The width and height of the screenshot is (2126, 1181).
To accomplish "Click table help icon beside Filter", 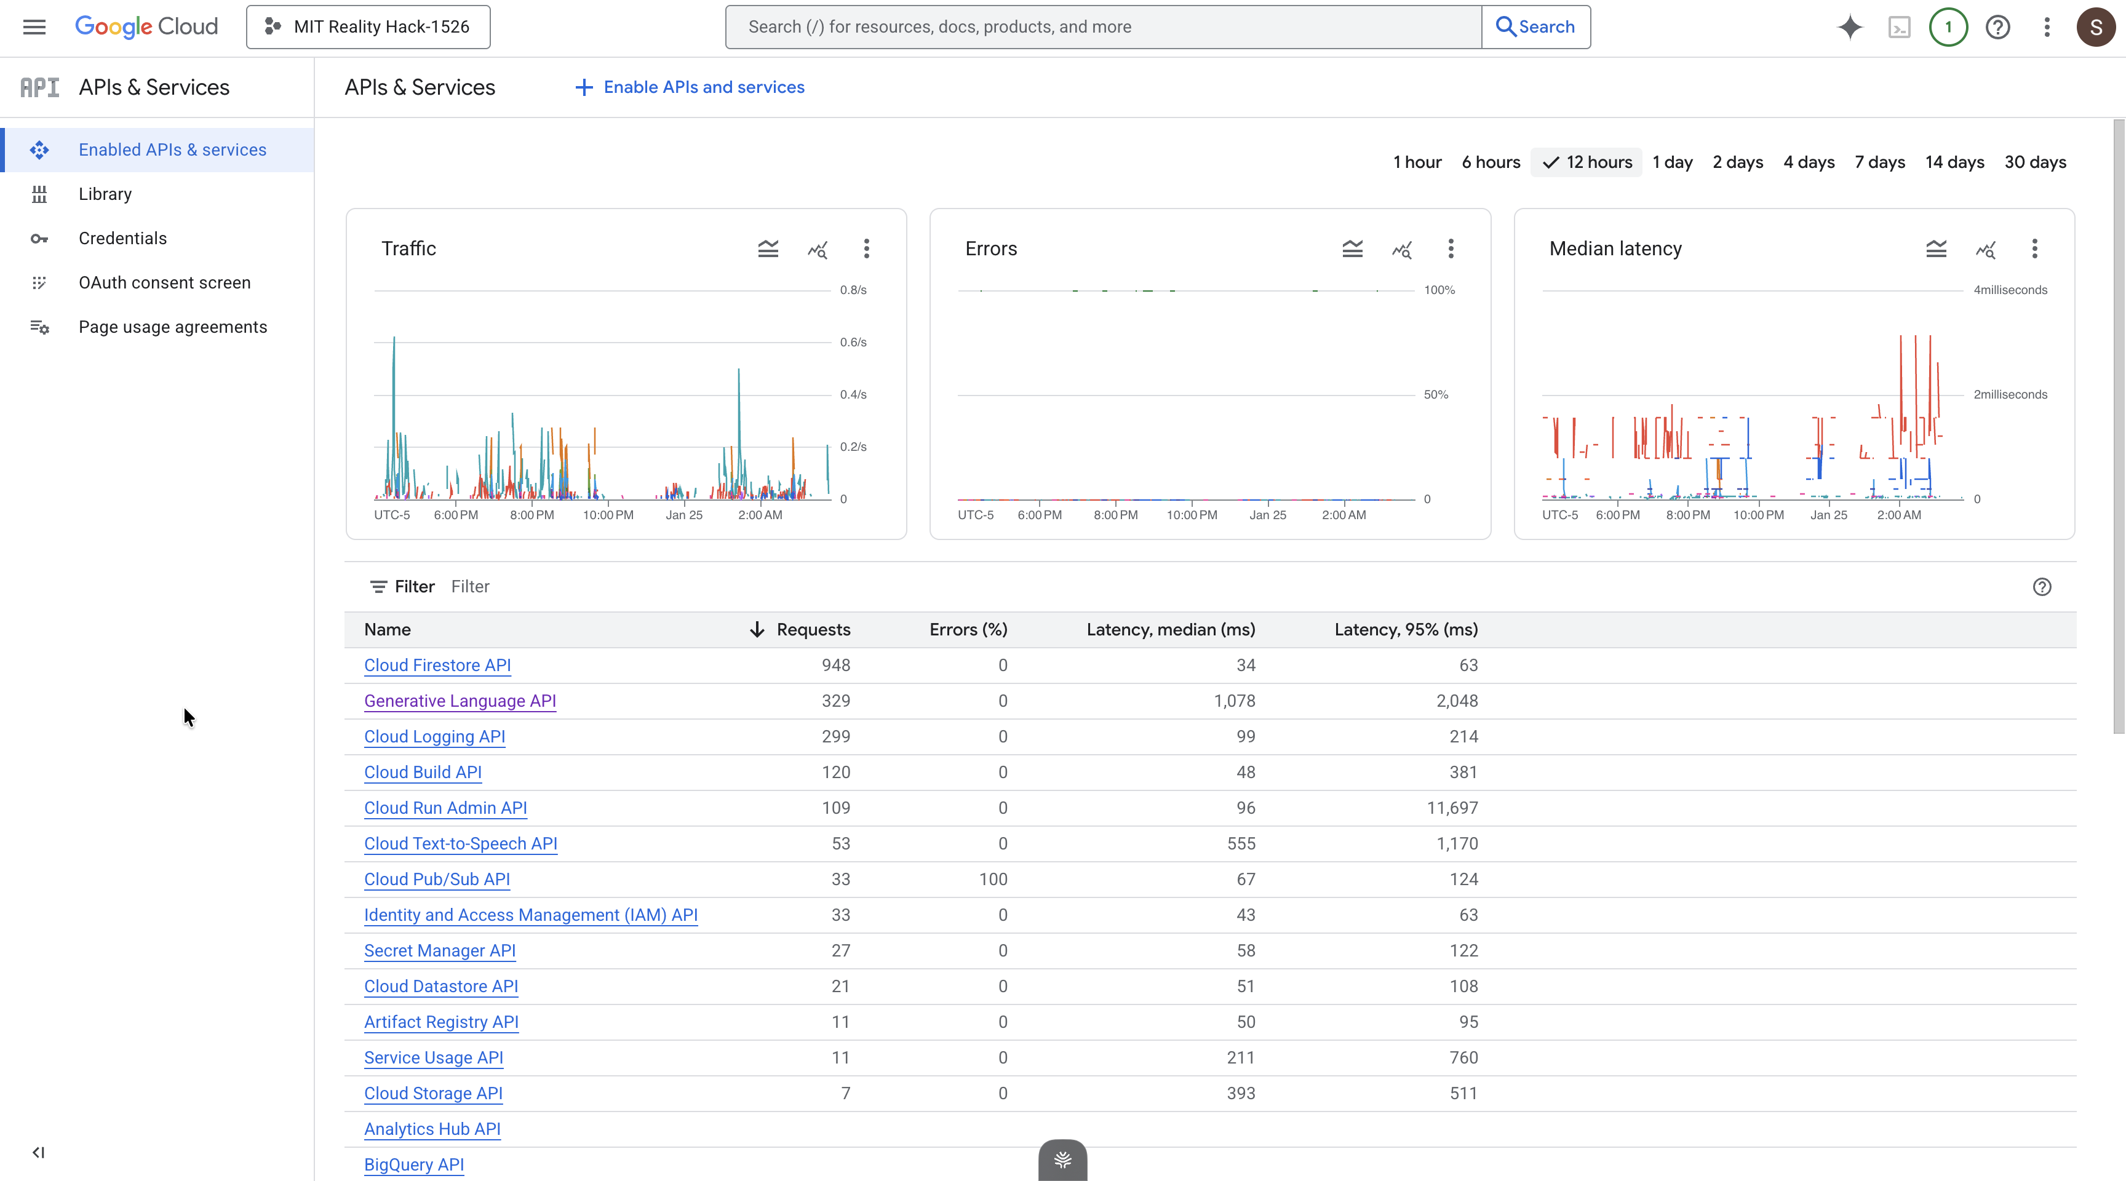I will click(2042, 587).
